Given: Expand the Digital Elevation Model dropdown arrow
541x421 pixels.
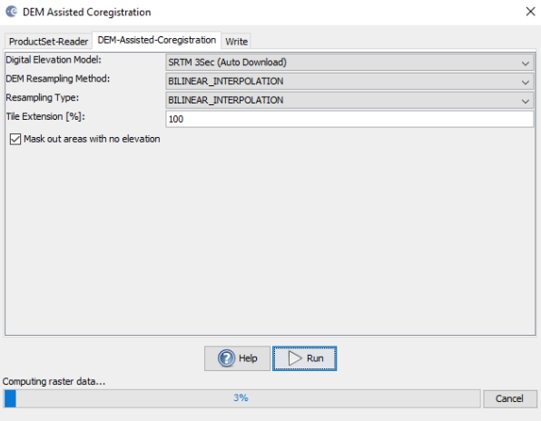Looking at the screenshot, I should (526, 64).
